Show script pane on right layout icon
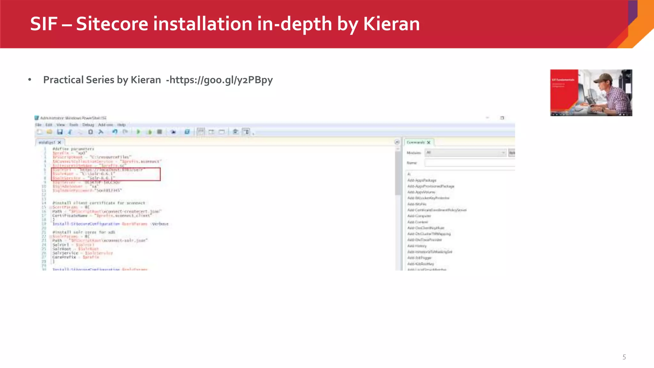Viewport: 654px width, 368px height. [x=211, y=132]
